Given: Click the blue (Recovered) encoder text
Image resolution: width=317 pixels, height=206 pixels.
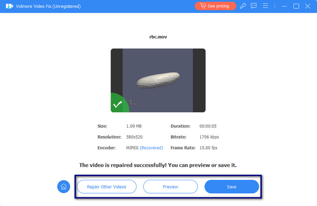Looking at the screenshot, I should pyautogui.click(x=151, y=148).
